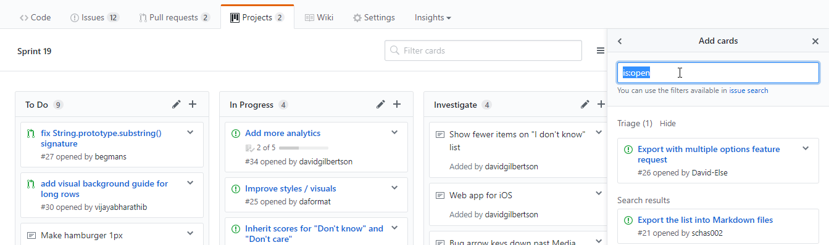The image size is (829, 245).
Task: Open 'Improve styles / visuals' issue
Action: click(x=291, y=188)
